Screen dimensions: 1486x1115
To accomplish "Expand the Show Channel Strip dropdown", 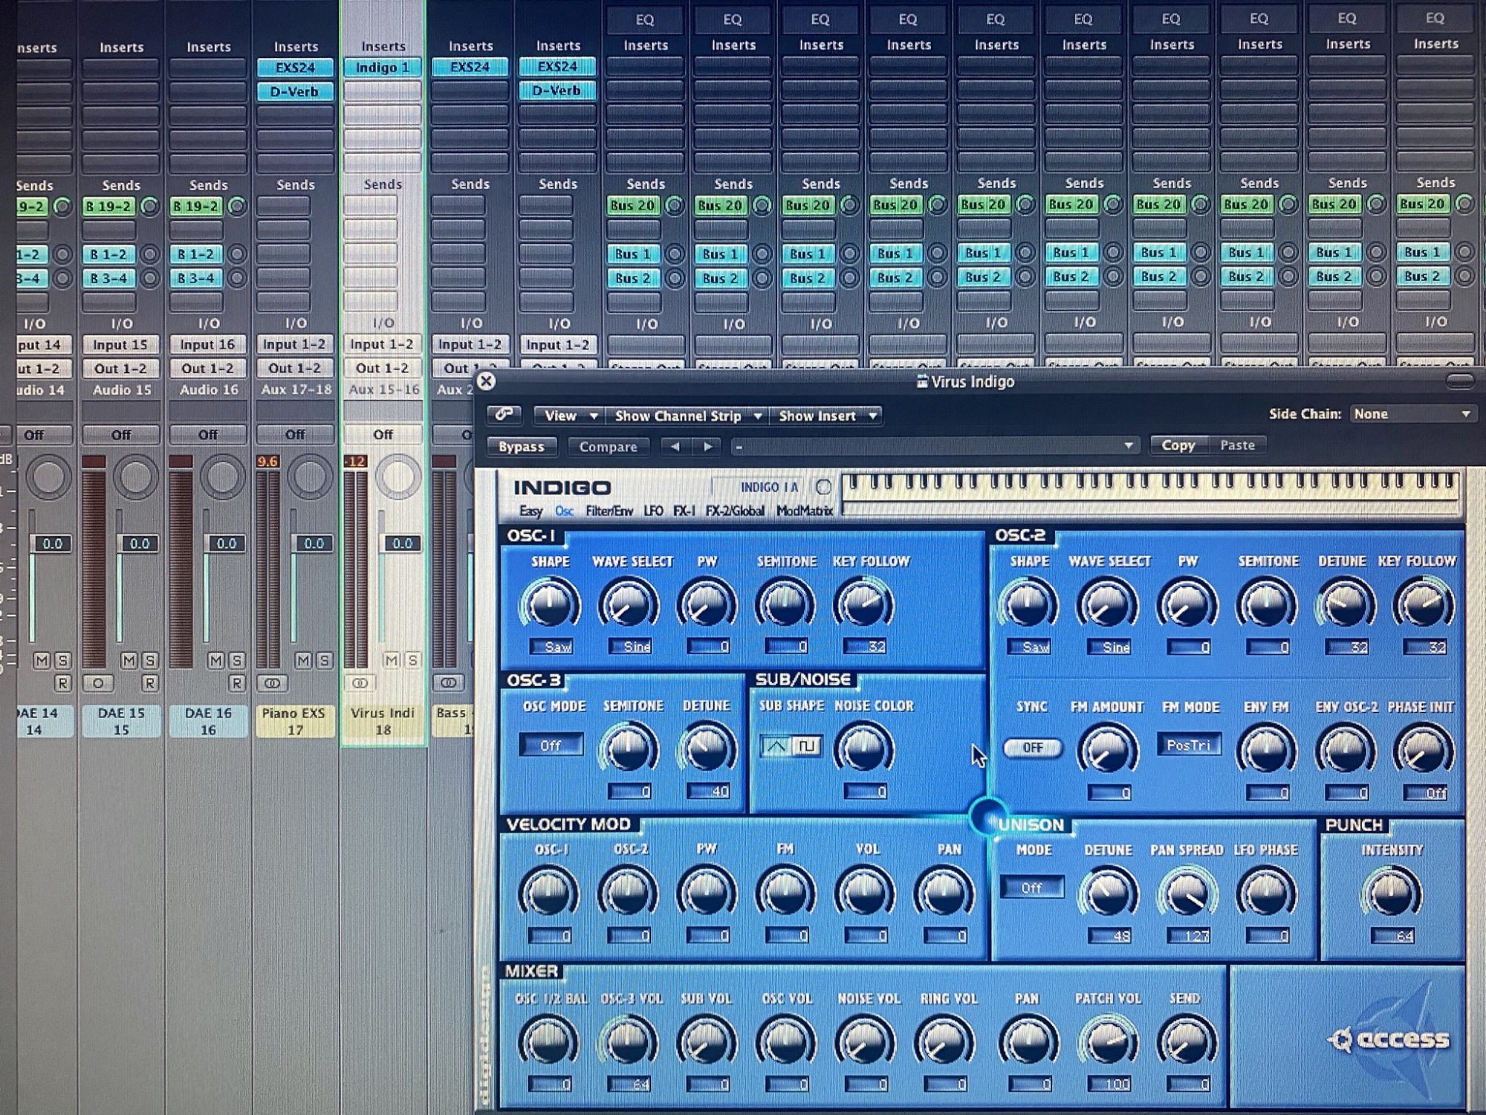I will pos(687,416).
